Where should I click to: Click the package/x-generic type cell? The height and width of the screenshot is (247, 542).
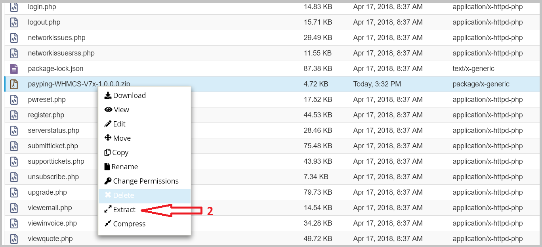pos(481,84)
